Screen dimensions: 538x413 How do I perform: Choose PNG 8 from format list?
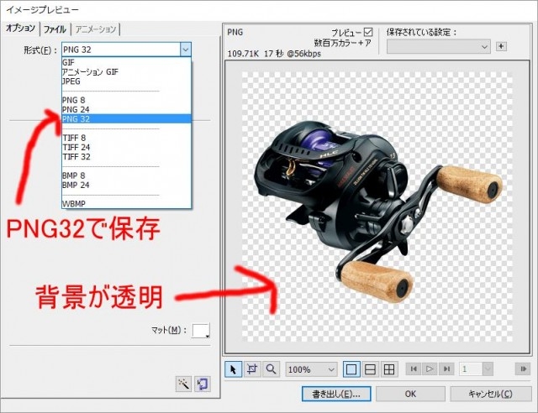pos(126,100)
